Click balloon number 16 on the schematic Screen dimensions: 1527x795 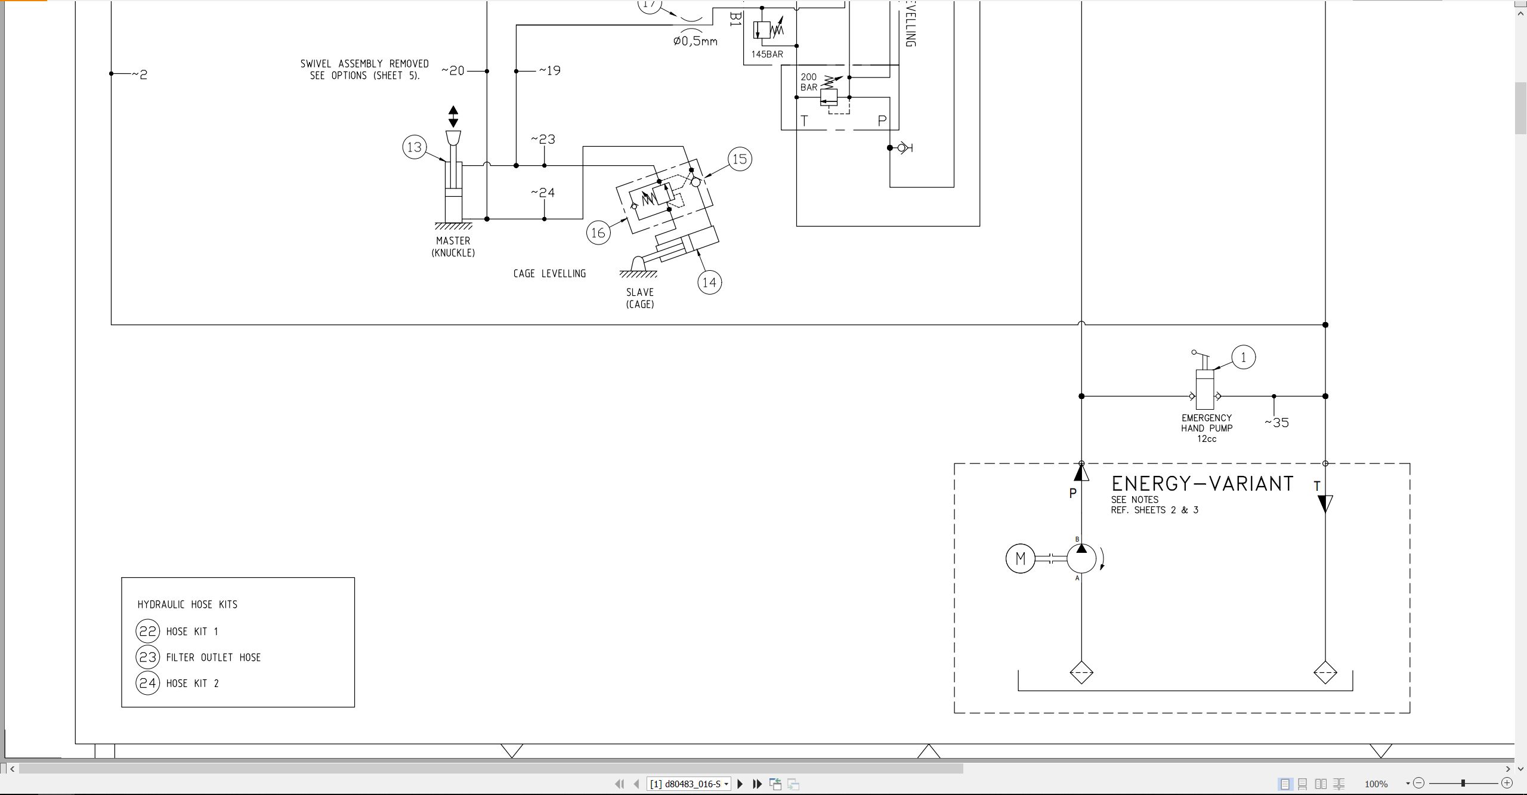[x=598, y=233]
